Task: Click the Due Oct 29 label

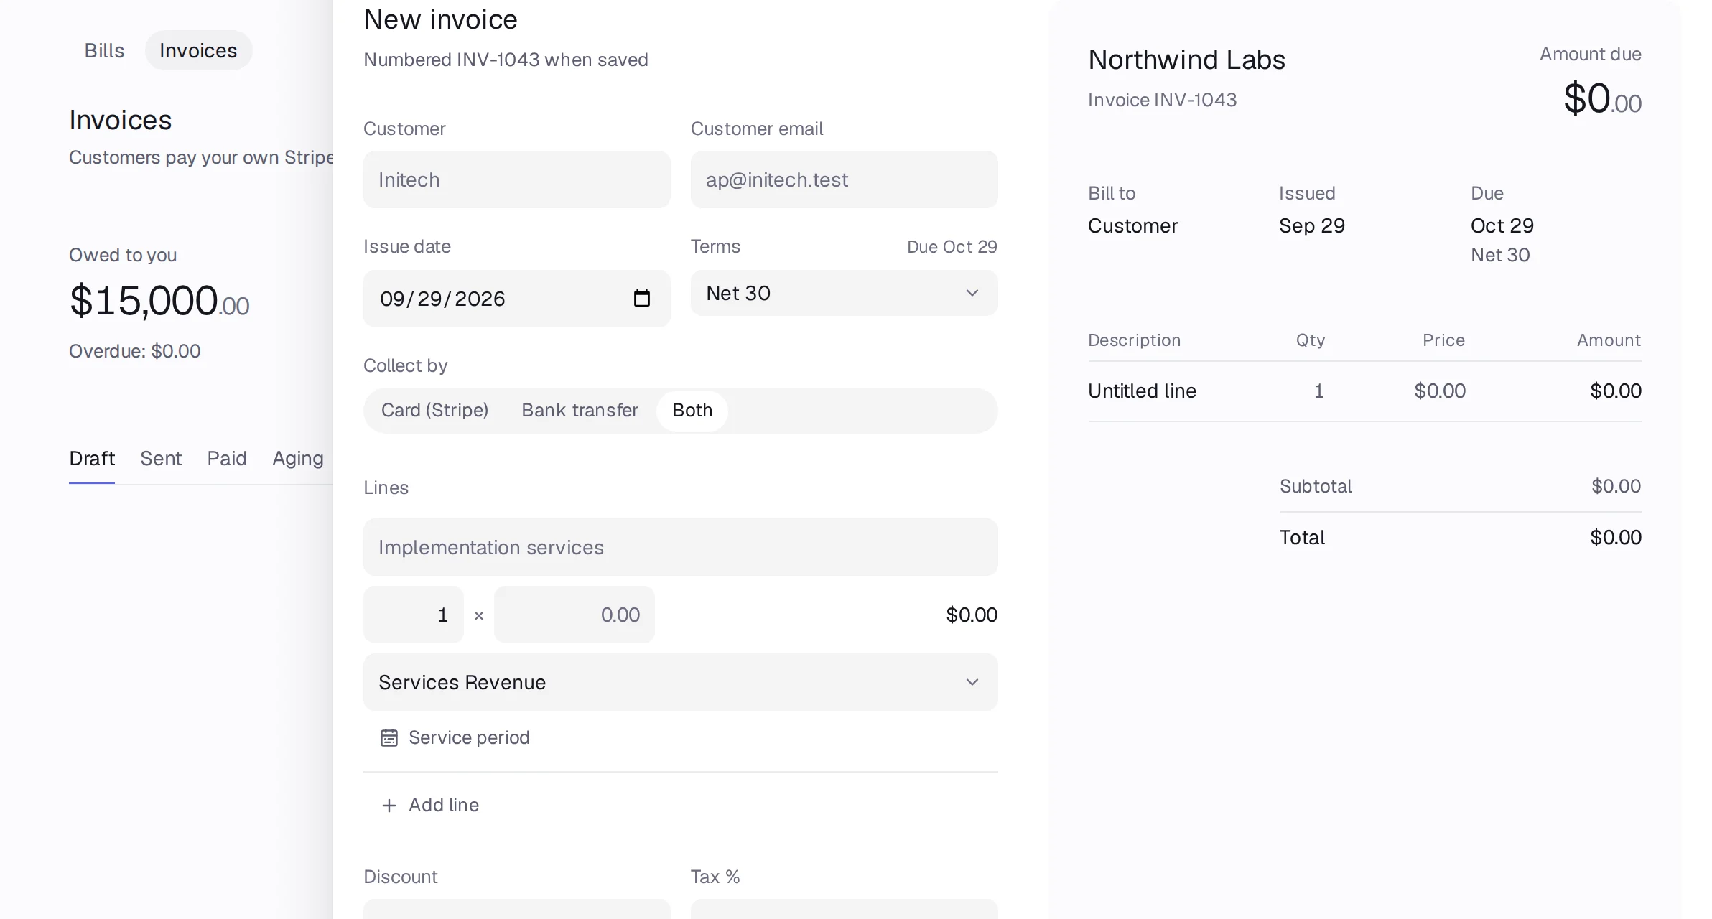Action: click(952, 247)
